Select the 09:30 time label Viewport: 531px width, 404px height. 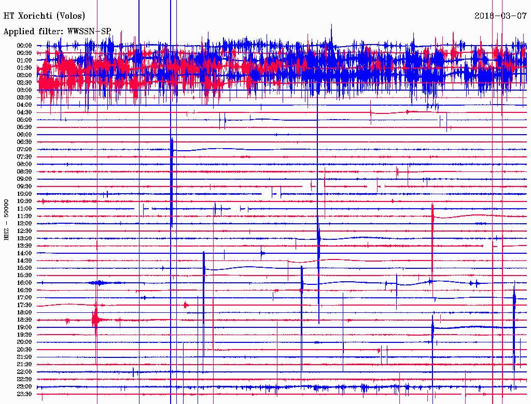coord(24,186)
